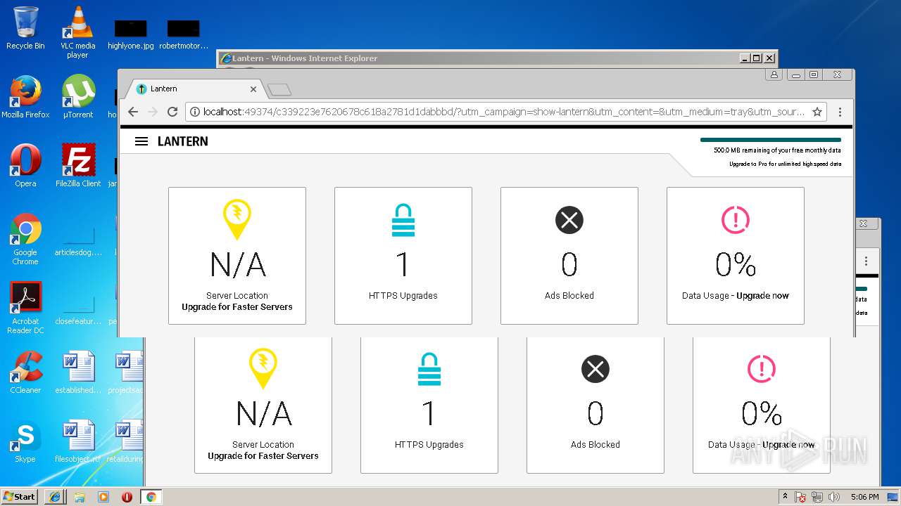Click the localhost address bar
This screenshot has height=506, width=901.
point(504,112)
